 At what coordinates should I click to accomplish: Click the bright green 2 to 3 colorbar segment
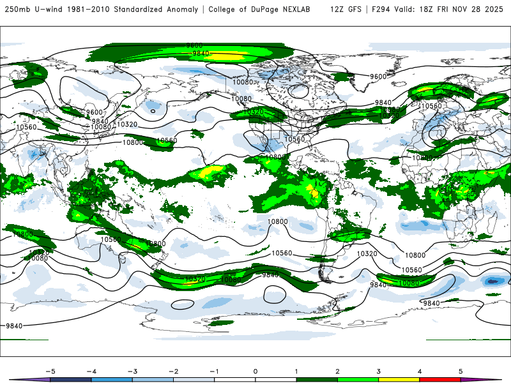click(358, 380)
